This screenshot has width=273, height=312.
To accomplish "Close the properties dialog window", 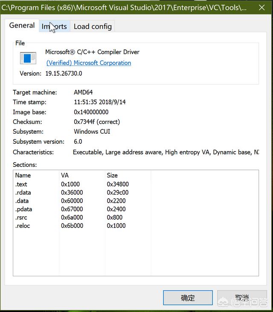I will (261, 8).
